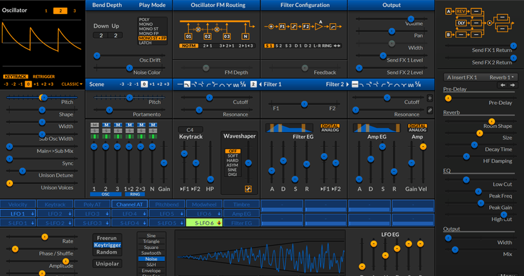Switch to oscillator 1
The height and width of the screenshot is (276, 524).
(46, 11)
